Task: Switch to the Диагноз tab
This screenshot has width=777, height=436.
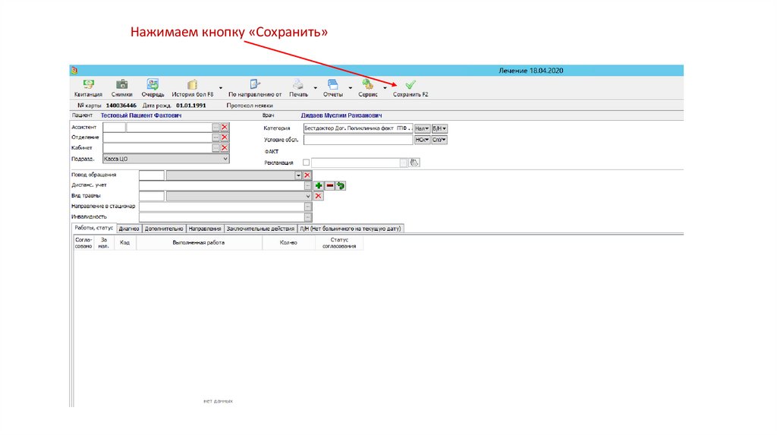Action: (x=129, y=229)
